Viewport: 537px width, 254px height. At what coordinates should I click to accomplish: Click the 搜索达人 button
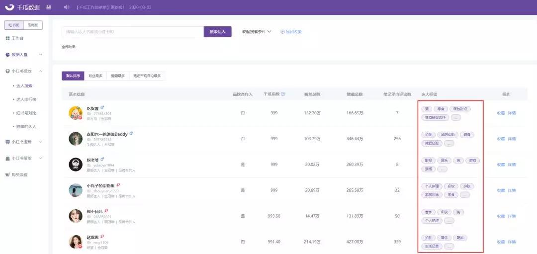click(x=217, y=32)
